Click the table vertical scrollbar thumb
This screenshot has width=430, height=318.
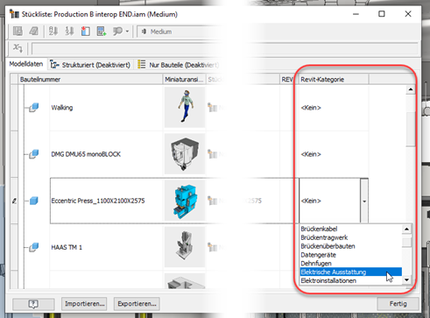(411, 129)
